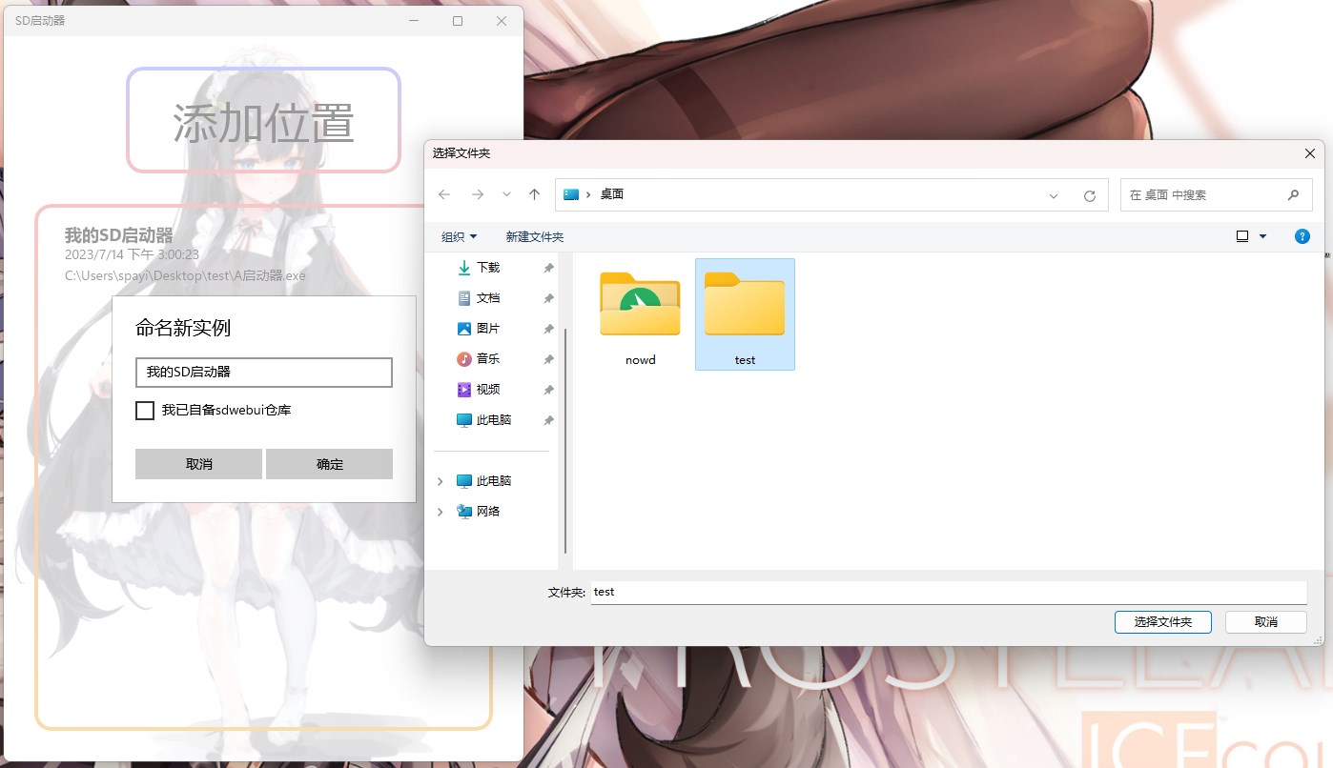Screen dimensions: 1333x768
Task: Click pin icon next to 图片
Action: tap(548, 330)
